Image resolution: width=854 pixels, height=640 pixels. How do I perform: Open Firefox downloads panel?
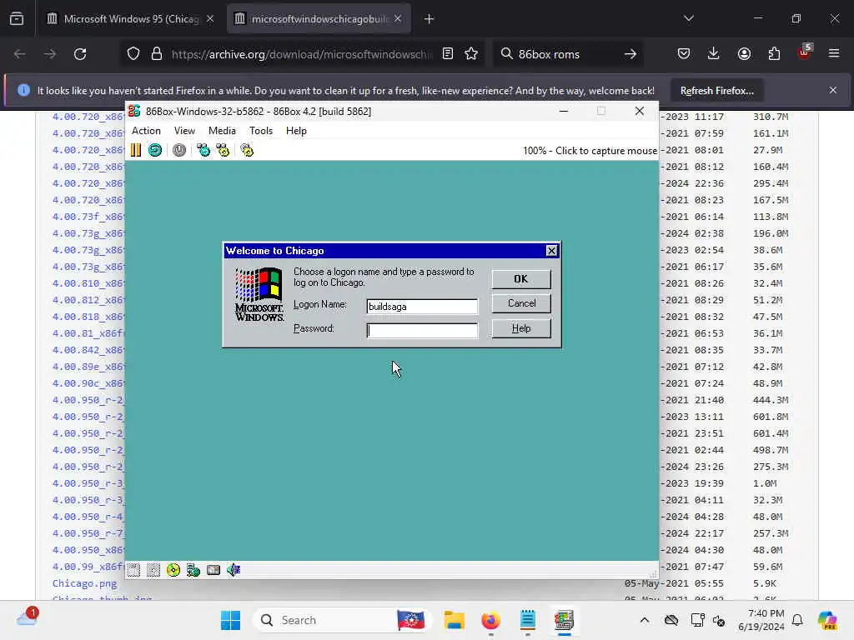pyautogui.click(x=714, y=53)
